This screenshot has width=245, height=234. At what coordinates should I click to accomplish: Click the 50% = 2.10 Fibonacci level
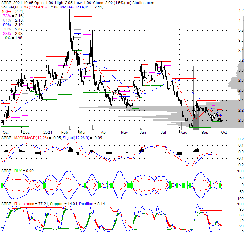(13, 25)
